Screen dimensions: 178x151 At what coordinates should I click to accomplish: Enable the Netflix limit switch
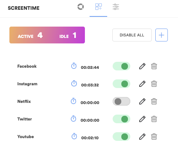[121, 101]
